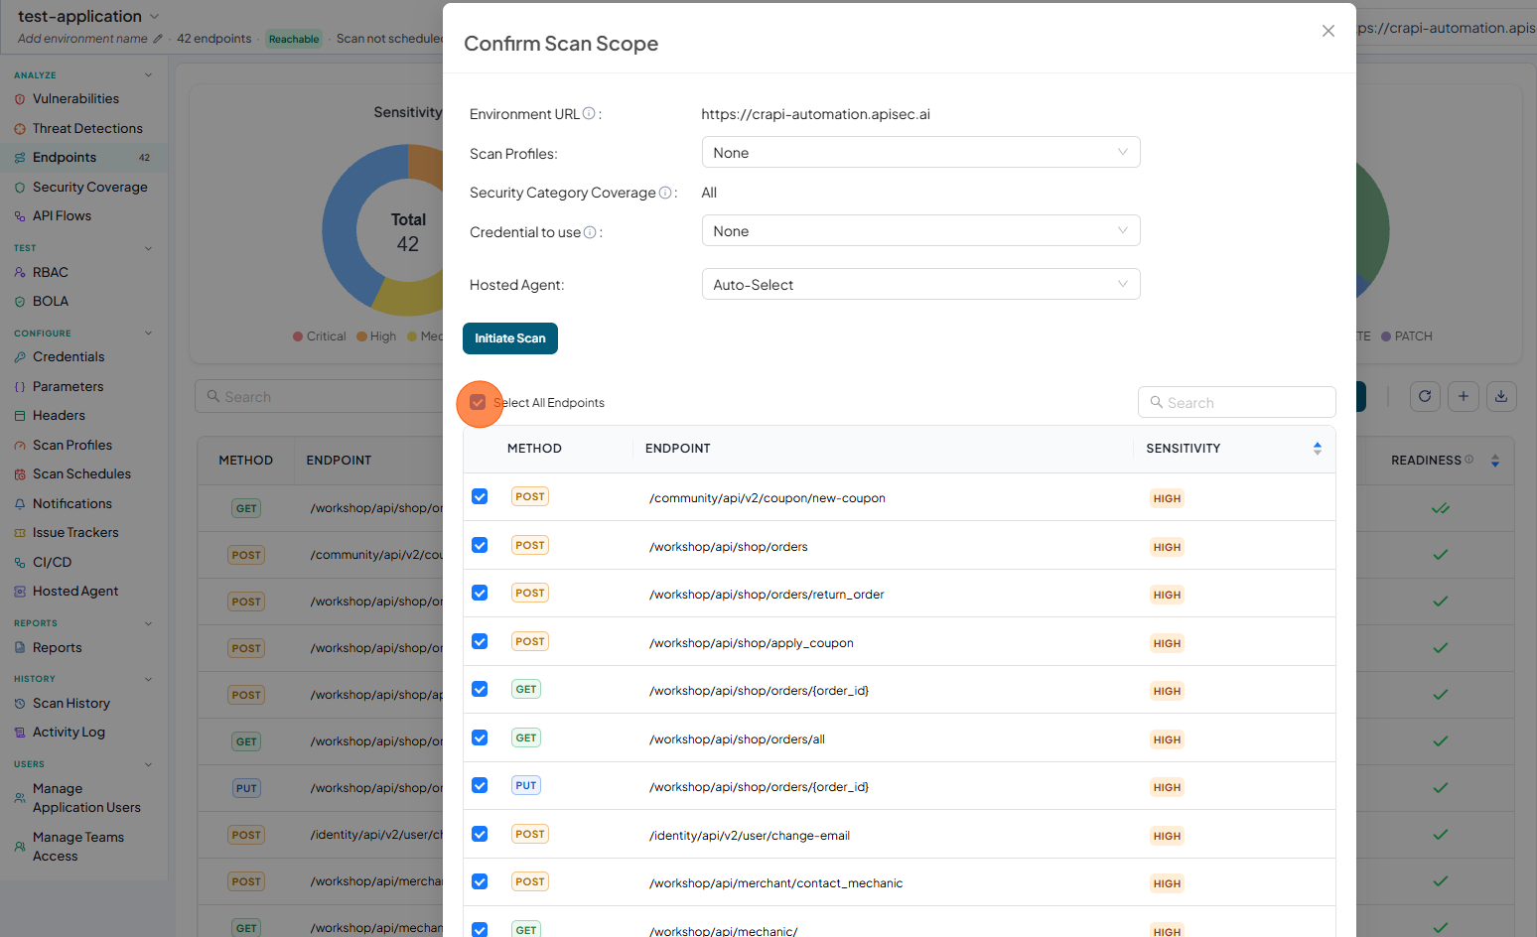1537x937 pixels.
Task: Click the Headers sidebar icon
Action: tap(20, 416)
